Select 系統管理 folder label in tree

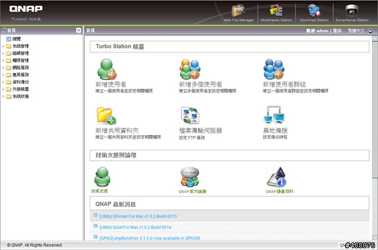coord(21,46)
